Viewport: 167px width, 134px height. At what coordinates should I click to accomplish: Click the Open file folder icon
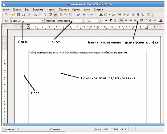(14, 15)
